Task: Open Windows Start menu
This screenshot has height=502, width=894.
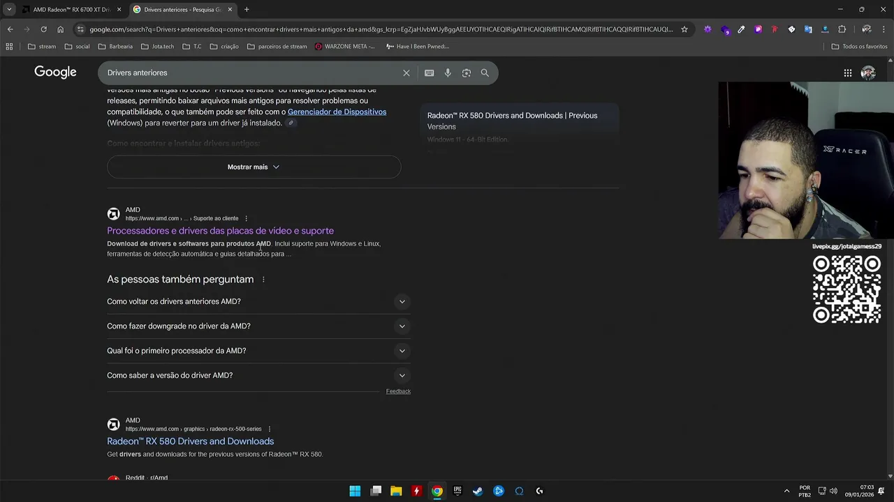Action: pyautogui.click(x=355, y=491)
